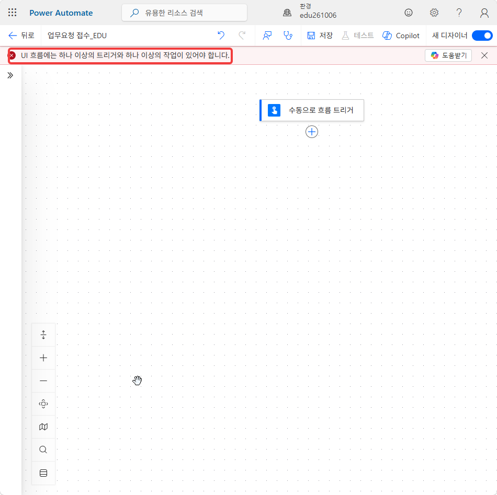Expand the left side panel
This screenshot has width=497, height=495.
(x=10, y=75)
